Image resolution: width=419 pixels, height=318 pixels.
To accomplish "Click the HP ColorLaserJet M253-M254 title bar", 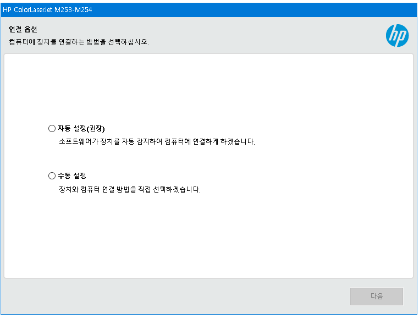I will [209, 10].
